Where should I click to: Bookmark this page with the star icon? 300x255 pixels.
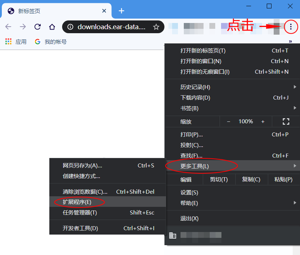156,27
